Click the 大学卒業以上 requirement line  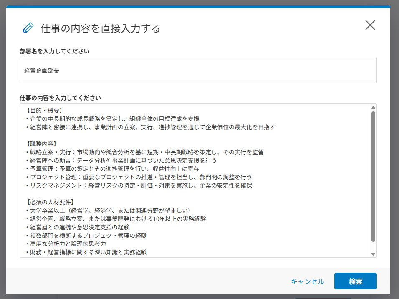(x=108, y=211)
